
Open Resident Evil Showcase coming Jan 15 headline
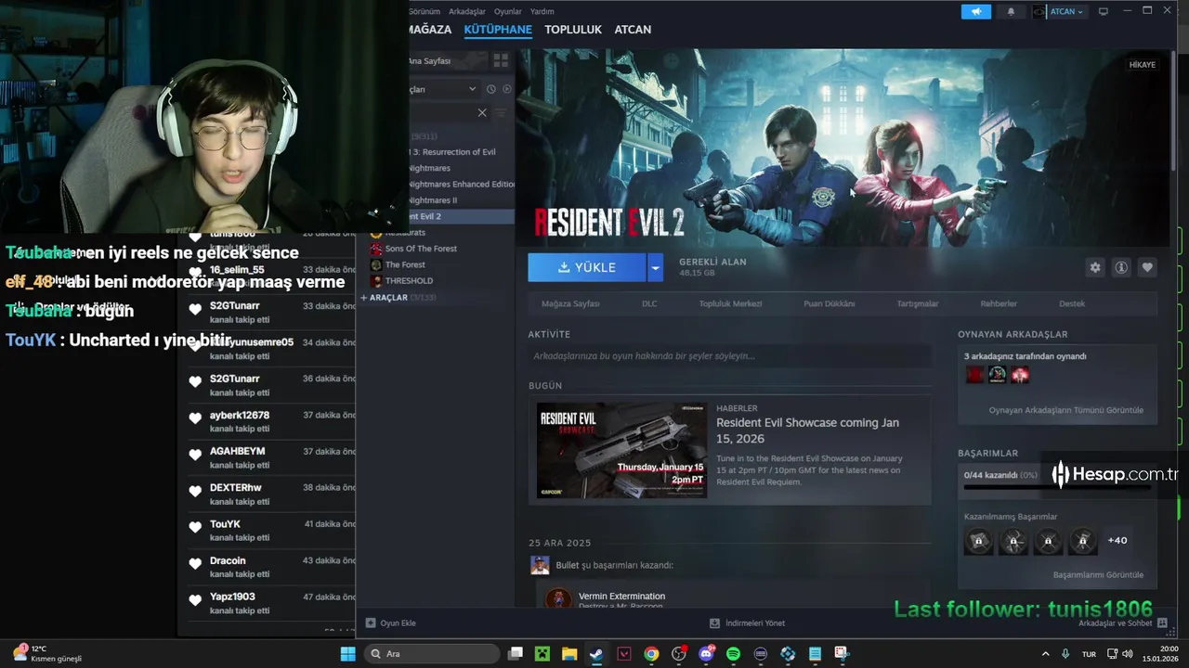click(807, 430)
